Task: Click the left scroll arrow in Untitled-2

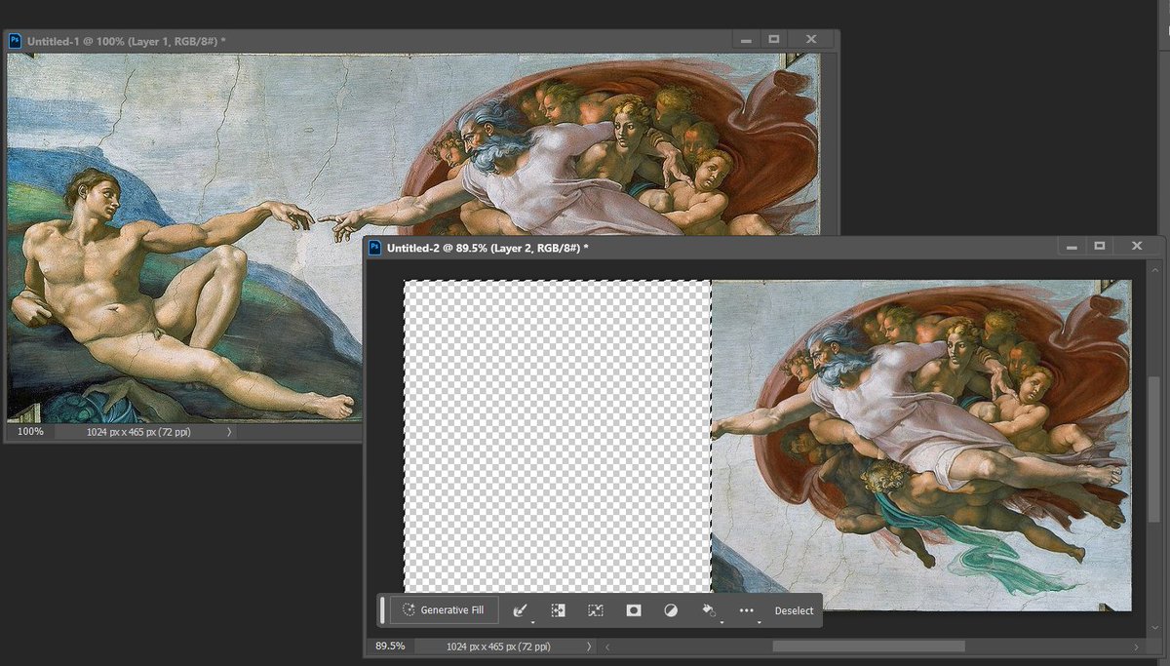Action: (x=608, y=646)
